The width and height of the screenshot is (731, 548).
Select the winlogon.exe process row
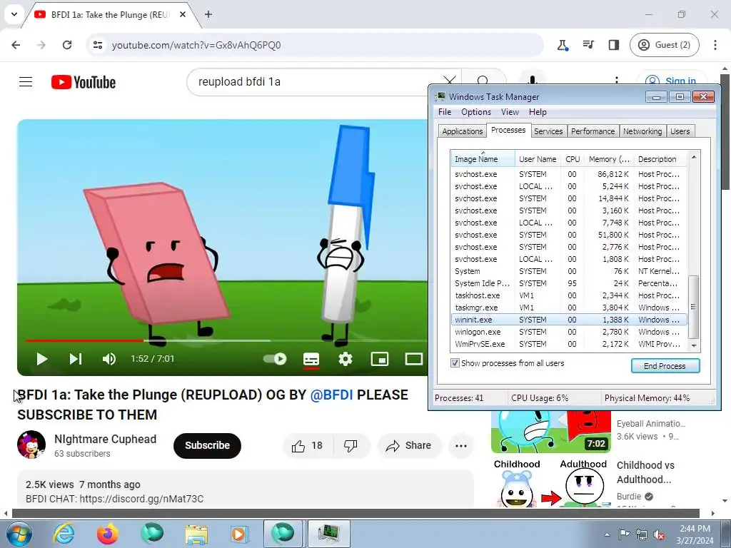(x=569, y=332)
